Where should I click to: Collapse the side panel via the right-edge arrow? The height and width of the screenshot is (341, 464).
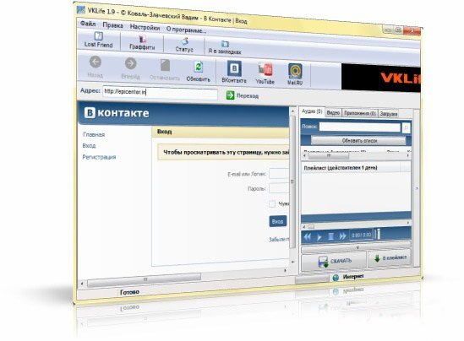point(417,188)
